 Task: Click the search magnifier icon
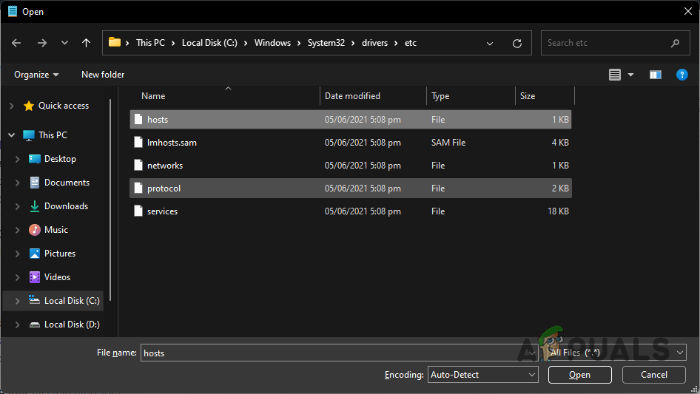point(675,43)
